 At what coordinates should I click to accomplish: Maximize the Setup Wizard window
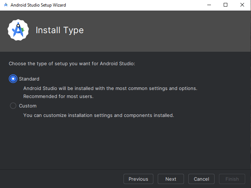[x=225, y=5]
